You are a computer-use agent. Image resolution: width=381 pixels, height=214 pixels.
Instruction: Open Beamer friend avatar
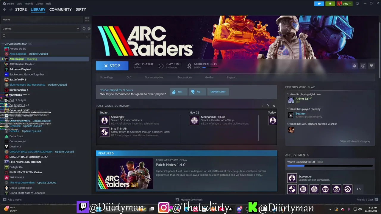pyautogui.click(x=291, y=115)
